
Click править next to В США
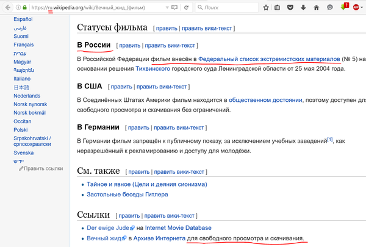pyautogui.click(x=121, y=87)
